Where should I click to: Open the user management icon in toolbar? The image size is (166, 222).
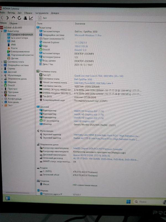point(25,18)
